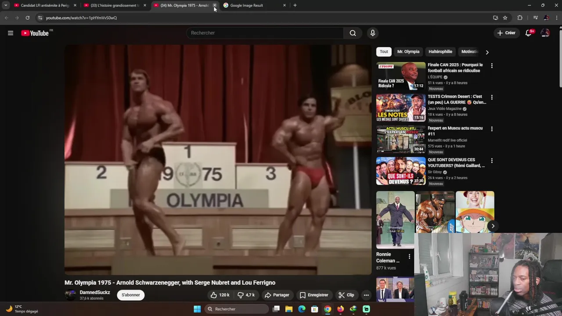Click the Mr. Olympia 1975 video player
The width and height of the screenshot is (562, 316).
(x=218, y=160)
